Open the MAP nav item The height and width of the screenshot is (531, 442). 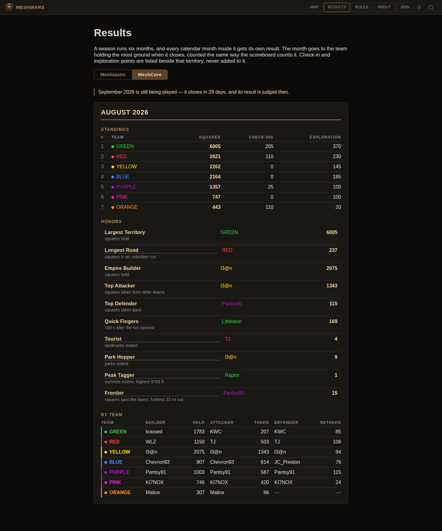click(x=314, y=7)
